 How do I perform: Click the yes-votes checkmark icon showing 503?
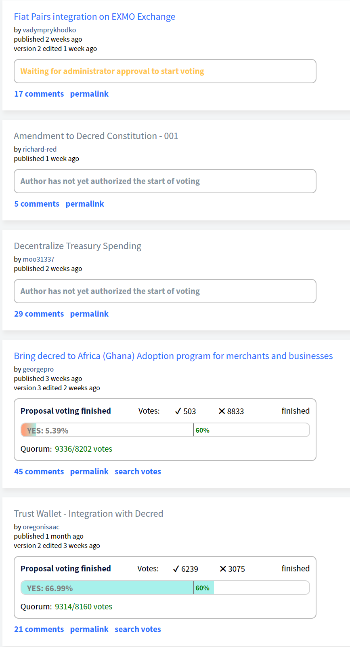click(178, 411)
